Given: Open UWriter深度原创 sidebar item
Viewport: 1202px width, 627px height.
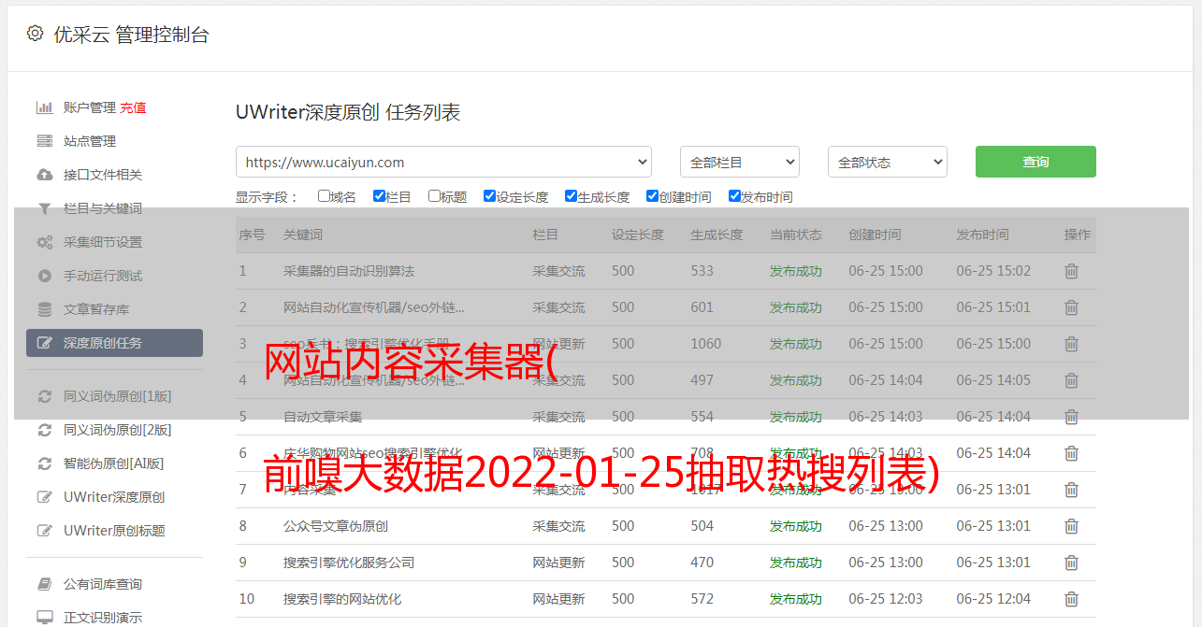Looking at the screenshot, I should click(x=114, y=497).
